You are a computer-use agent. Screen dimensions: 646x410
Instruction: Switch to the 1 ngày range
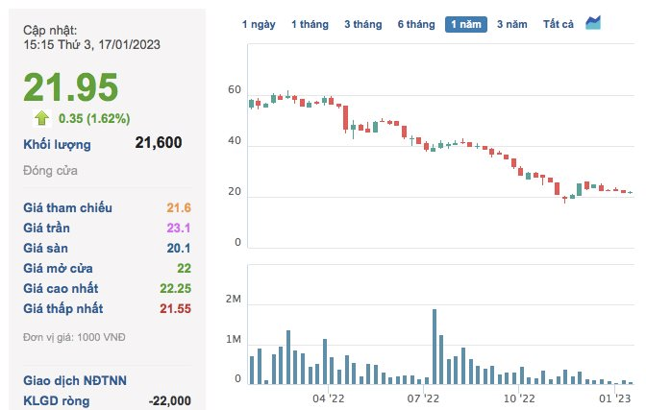pos(259,24)
